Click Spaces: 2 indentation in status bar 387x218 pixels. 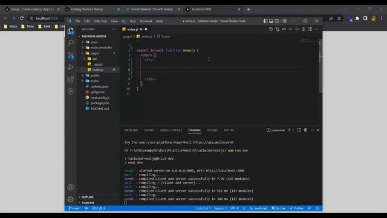pyautogui.click(x=220, y=208)
